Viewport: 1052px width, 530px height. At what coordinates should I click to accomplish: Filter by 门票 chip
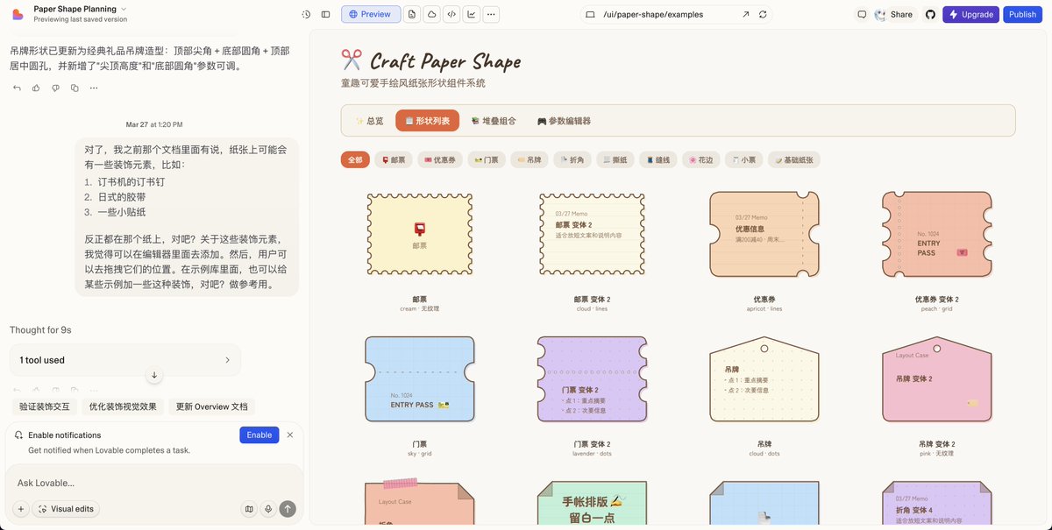point(487,160)
